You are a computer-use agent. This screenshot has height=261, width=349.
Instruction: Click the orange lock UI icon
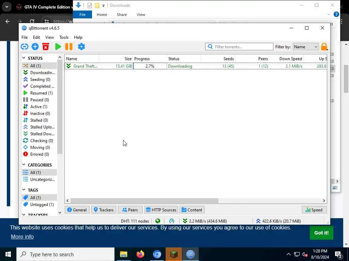[324, 47]
